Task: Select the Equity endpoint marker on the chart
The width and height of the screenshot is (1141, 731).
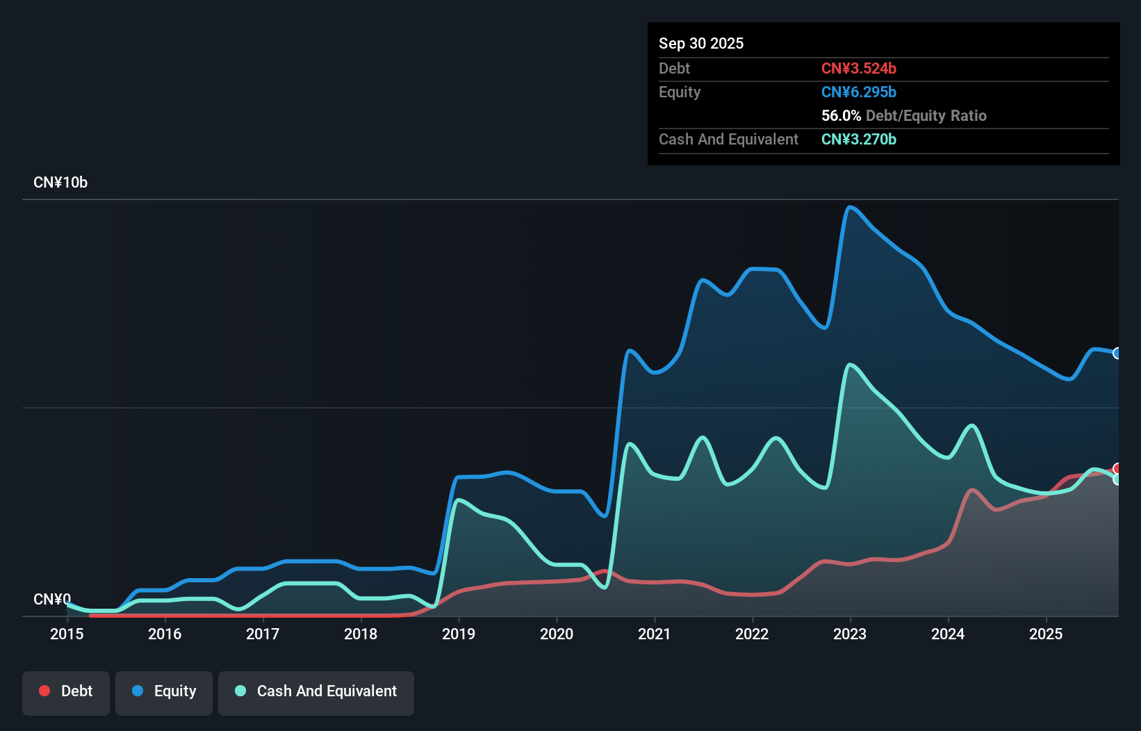Action: coord(1117,354)
